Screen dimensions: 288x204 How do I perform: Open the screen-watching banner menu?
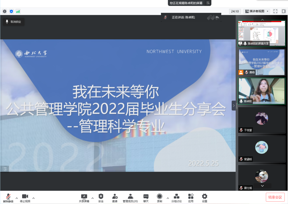coord(208,3)
